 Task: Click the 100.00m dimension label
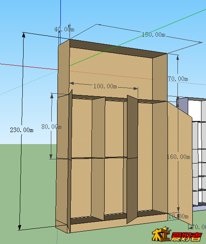[x=105, y=86]
